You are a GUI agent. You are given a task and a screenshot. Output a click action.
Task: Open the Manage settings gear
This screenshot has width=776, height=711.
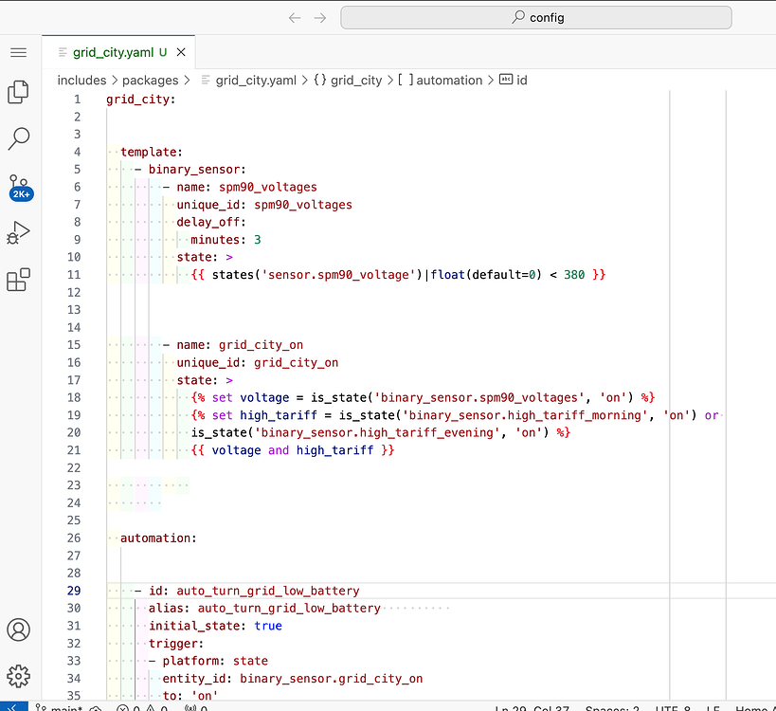pyautogui.click(x=19, y=675)
